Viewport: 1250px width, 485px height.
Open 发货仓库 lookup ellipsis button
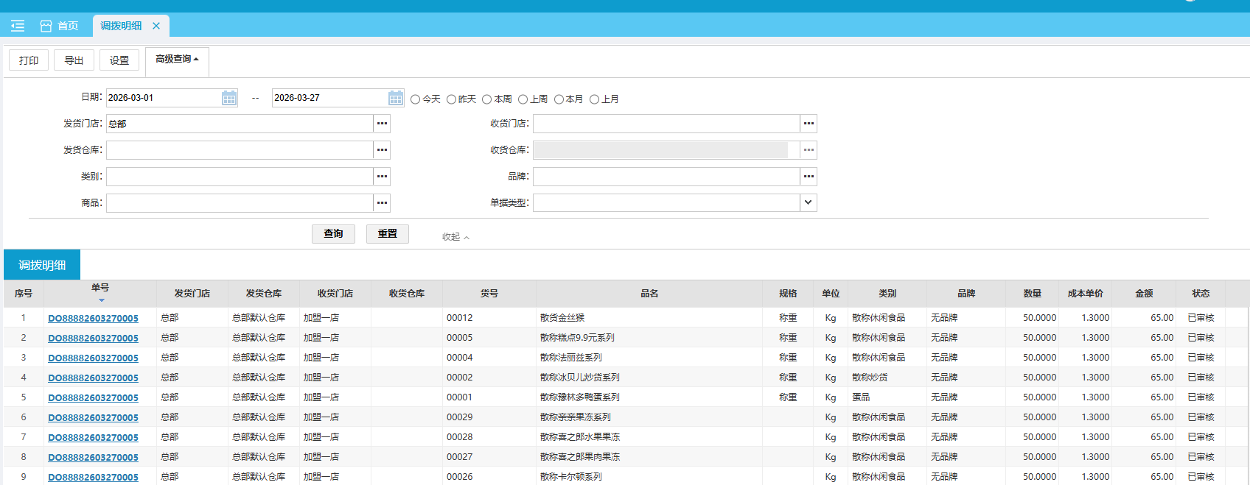(382, 150)
